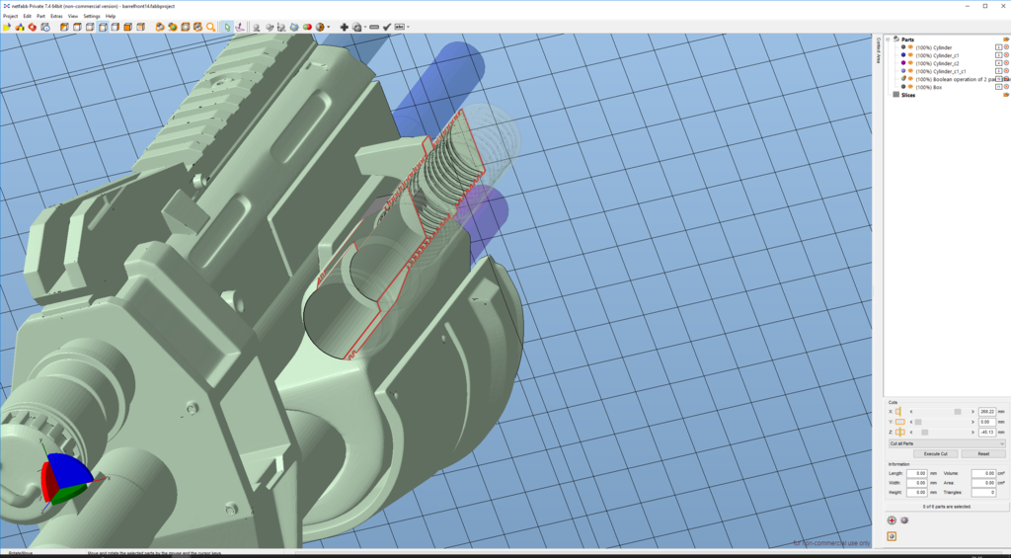
Task: Open a project with the yellow folder icon
Action: tap(7, 27)
